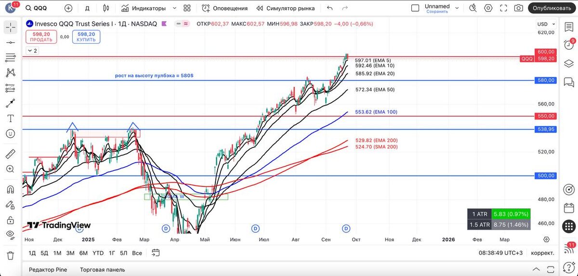Open the Д timeframe interval selector
This screenshot has width=578, height=276.
coord(87,8)
